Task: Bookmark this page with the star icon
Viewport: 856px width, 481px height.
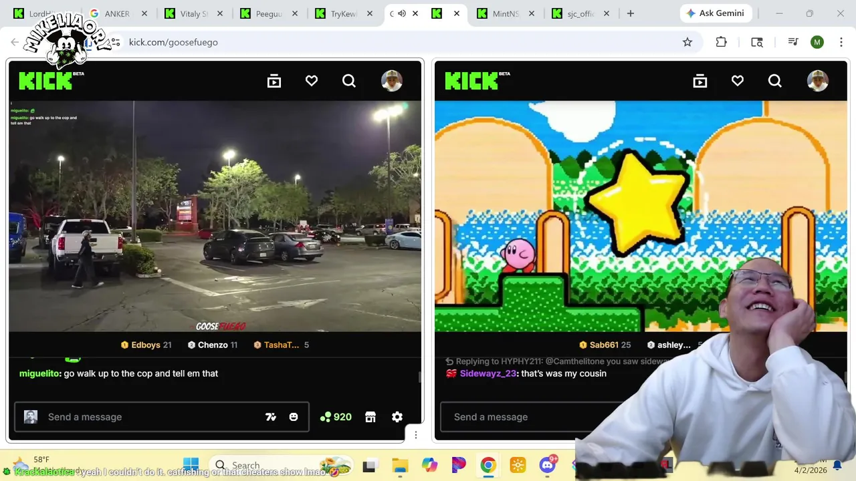Action: coord(687,42)
